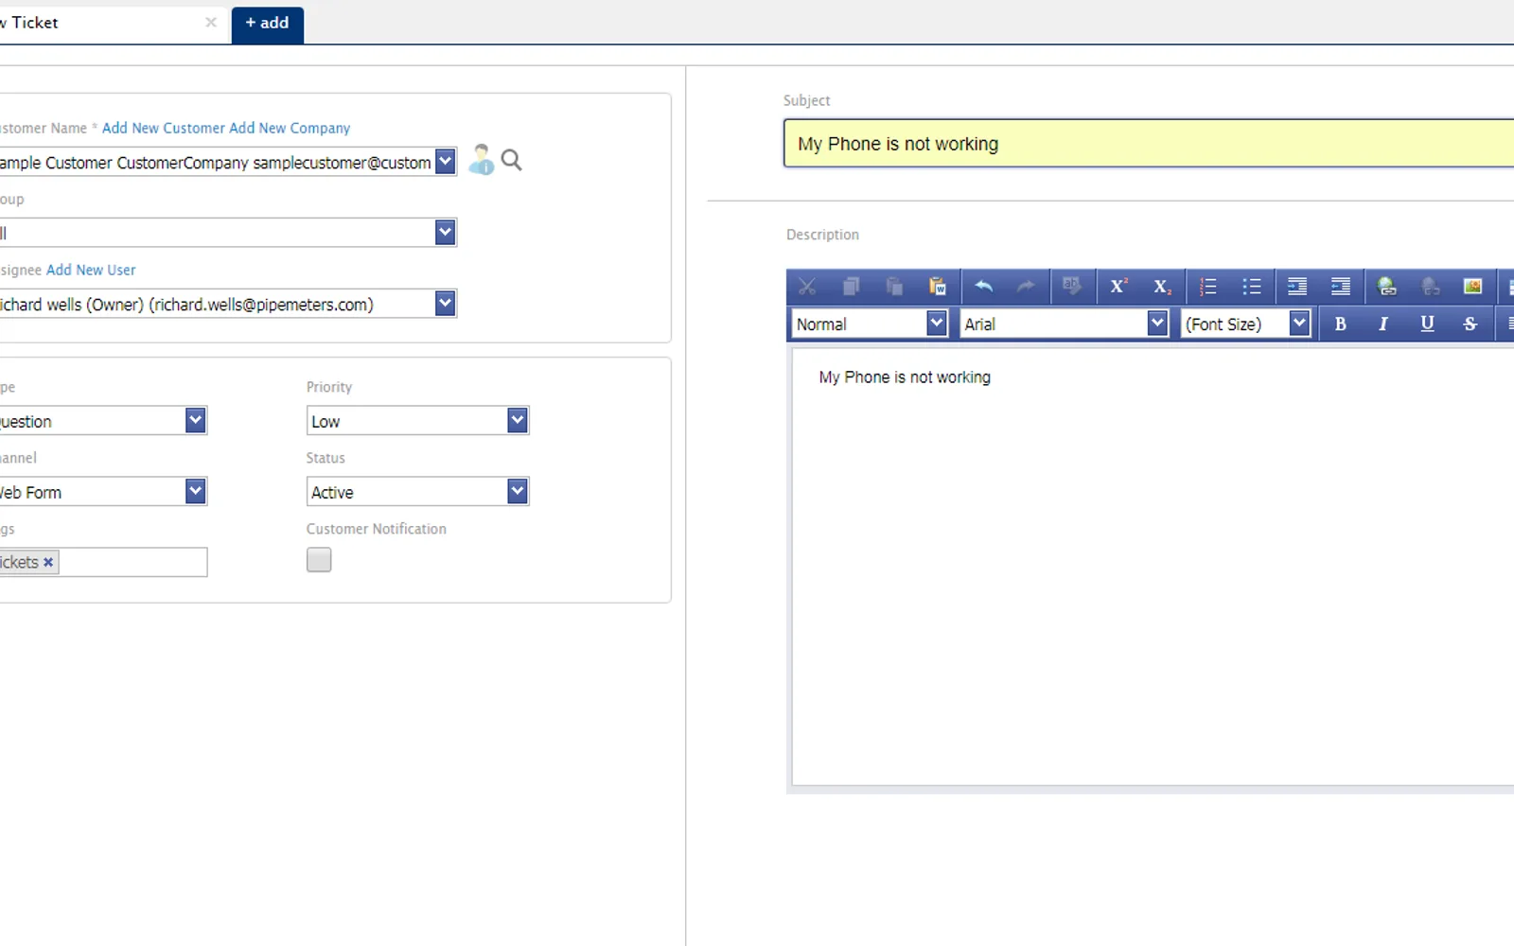The image size is (1514, 946).
Task: Apply subscript formatting
Action: [1162, 287]
